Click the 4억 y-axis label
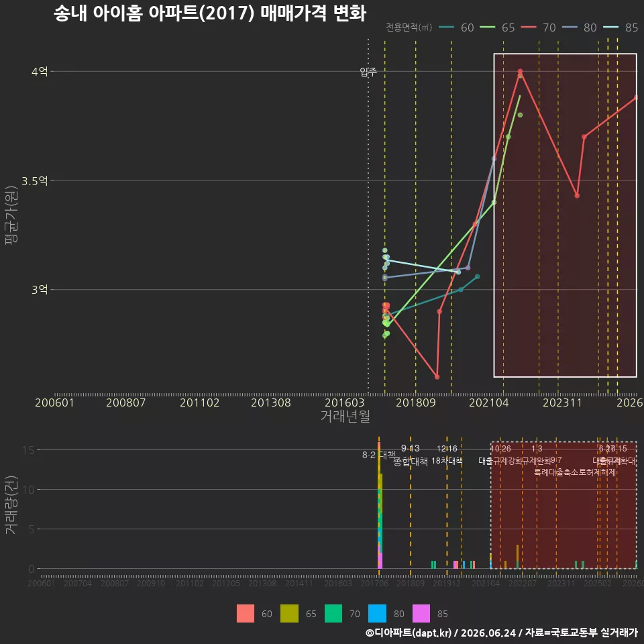644x644 pixels. (x=40, y=72)
